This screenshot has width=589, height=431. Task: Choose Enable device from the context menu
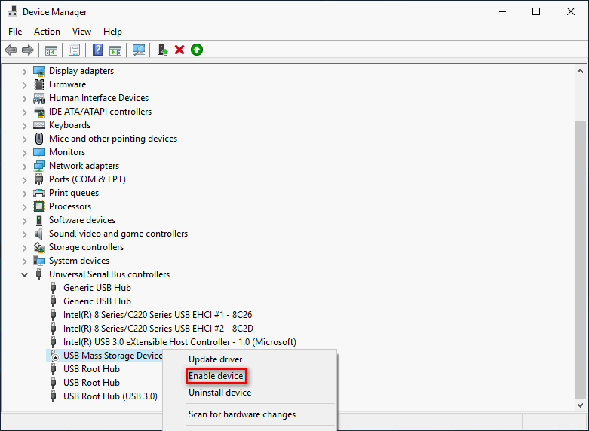pos(216,376)
